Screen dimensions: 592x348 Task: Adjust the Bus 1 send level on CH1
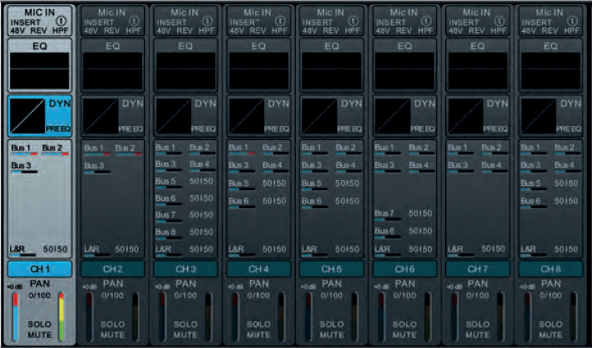click(x=25, y=154)
